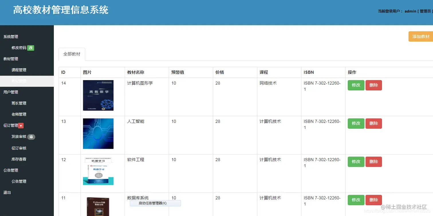Click the red badge next to 征订管理
This screenshot has width=433, height=216.
click(x=21, y=125)
